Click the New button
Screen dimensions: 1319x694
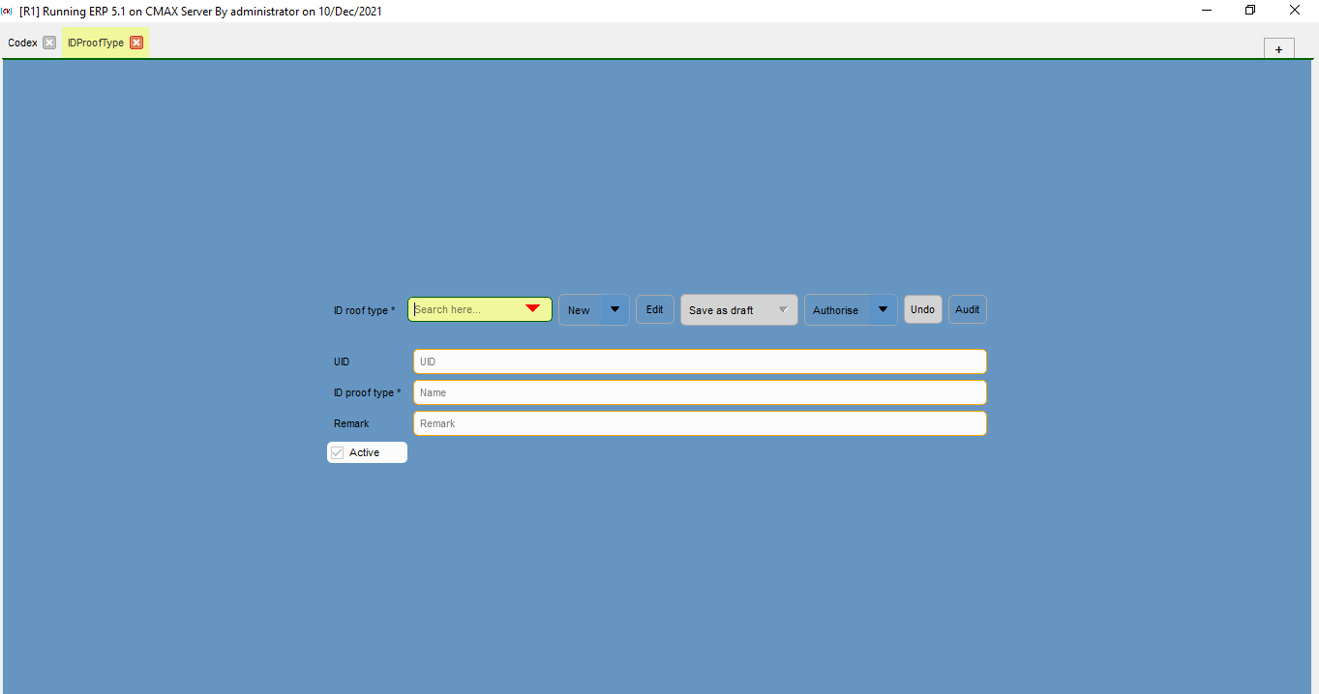(x=580, y=310)
